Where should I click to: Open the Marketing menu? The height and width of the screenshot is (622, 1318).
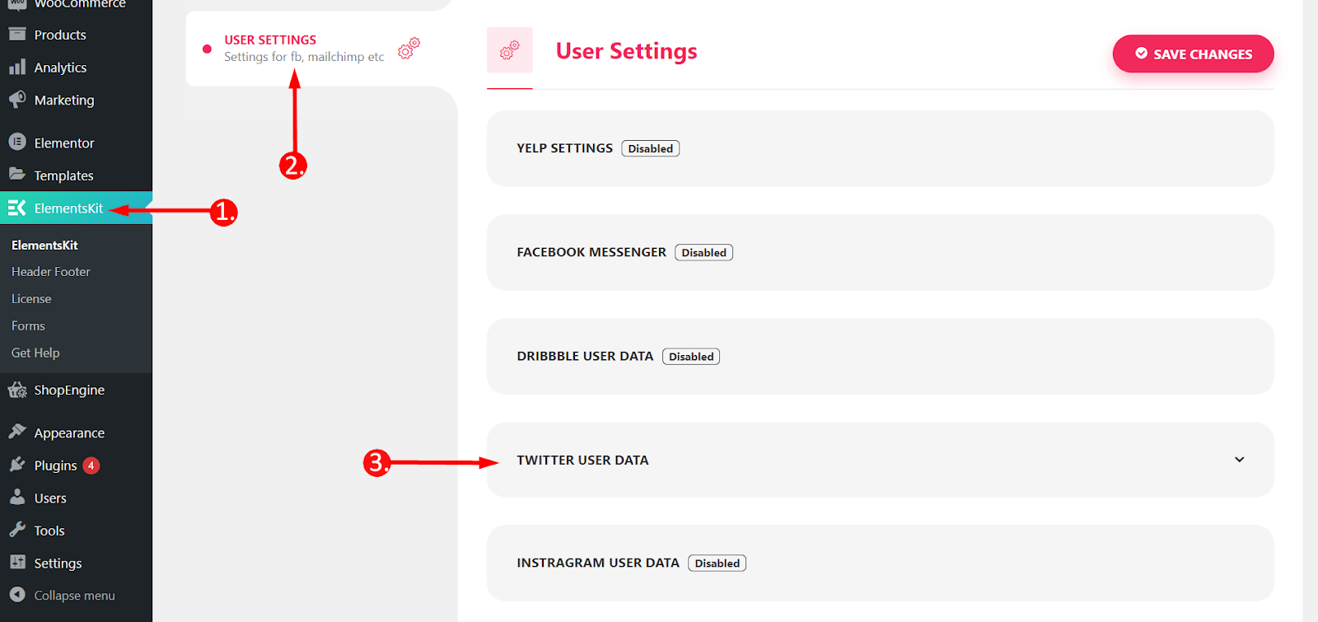click(x=76, y=100)
